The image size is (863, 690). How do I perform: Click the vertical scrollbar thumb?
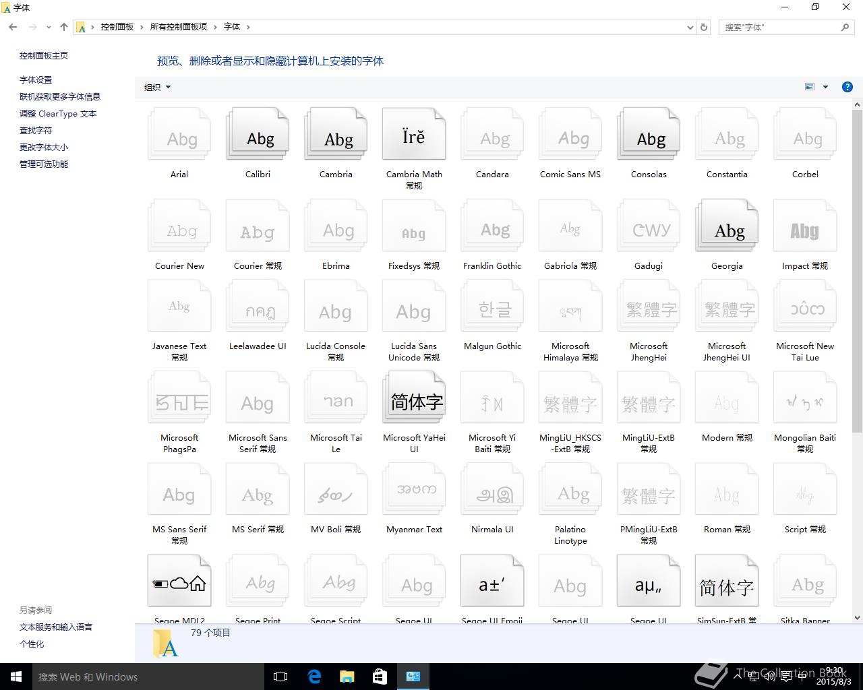click(858, 272)
